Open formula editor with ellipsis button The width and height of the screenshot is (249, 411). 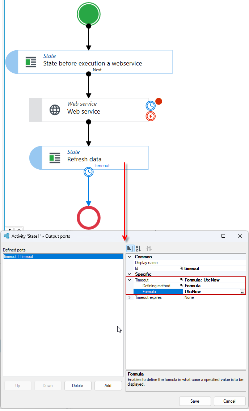click(x=242, y=292)
